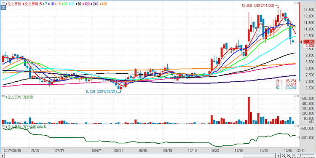Click the blue 호 button
The height and width of the screenshot is (158, 316).
pyautogui.click(x=3, y=8)
